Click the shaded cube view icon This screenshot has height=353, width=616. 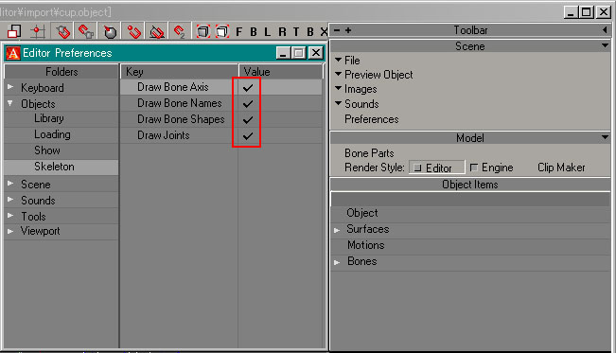click(x=202, y=31)
